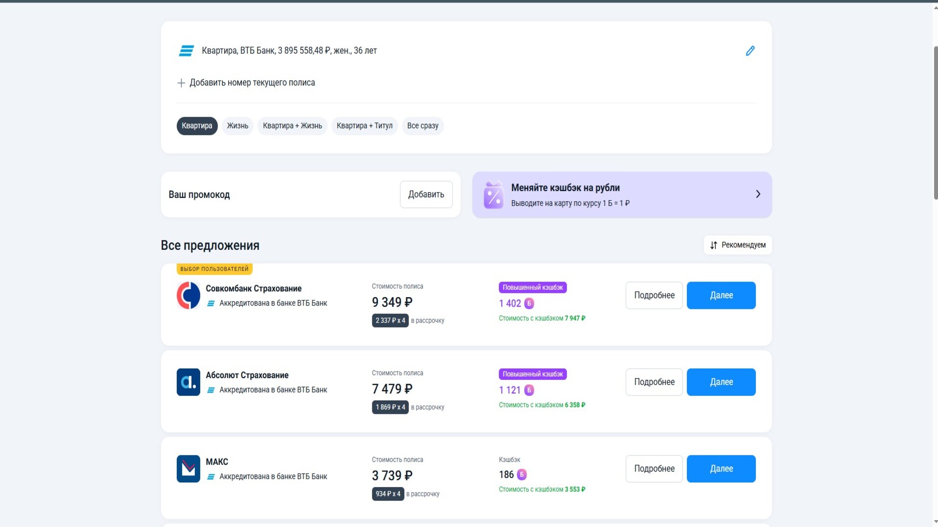Select the Квартира filter chip

pyautogui.click(x=197, y=126)
